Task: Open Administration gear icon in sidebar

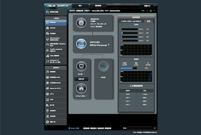Action: (x=47, y=111)
